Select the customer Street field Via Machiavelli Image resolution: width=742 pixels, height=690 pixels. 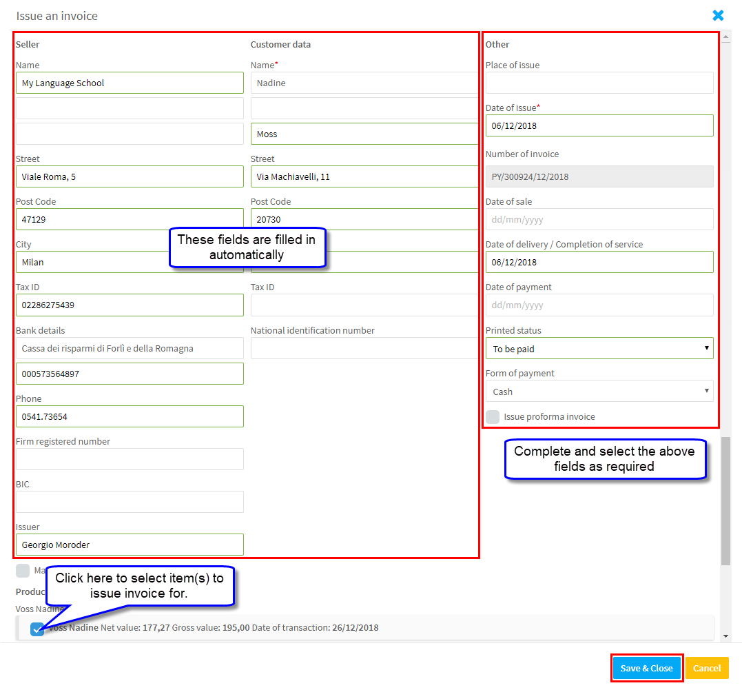[x=364, y=177]
